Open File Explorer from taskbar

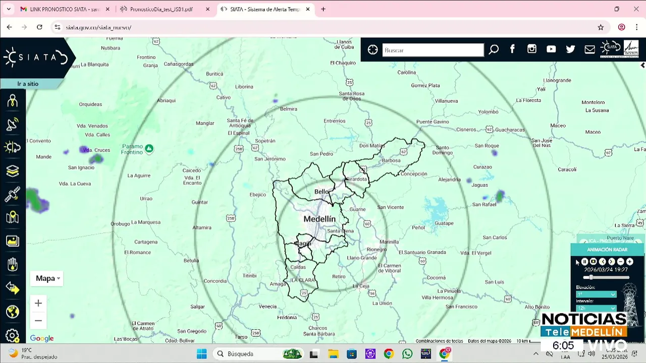[x=333, y=354]
